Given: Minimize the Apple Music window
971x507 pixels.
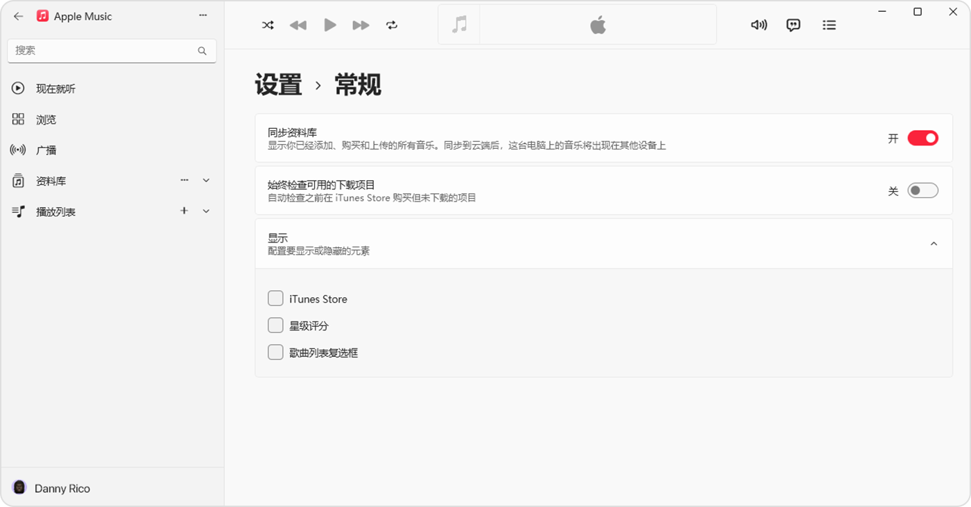Looking at the screenshot, I should click(x=882, y=12).
